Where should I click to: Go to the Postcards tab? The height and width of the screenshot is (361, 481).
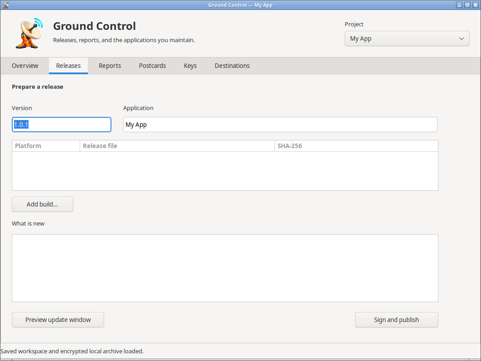point(153,66)
